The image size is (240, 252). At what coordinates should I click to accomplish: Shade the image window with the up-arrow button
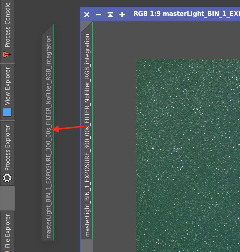coord(110,14)
